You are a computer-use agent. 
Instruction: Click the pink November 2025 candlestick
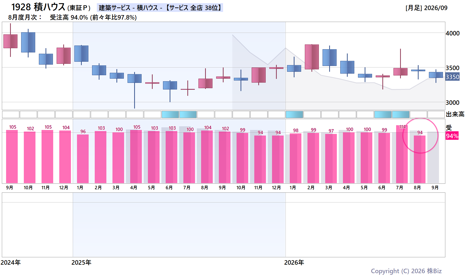coord(259,75)
